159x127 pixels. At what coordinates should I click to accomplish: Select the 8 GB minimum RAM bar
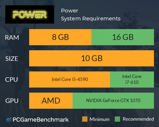(x=60, y=37)
